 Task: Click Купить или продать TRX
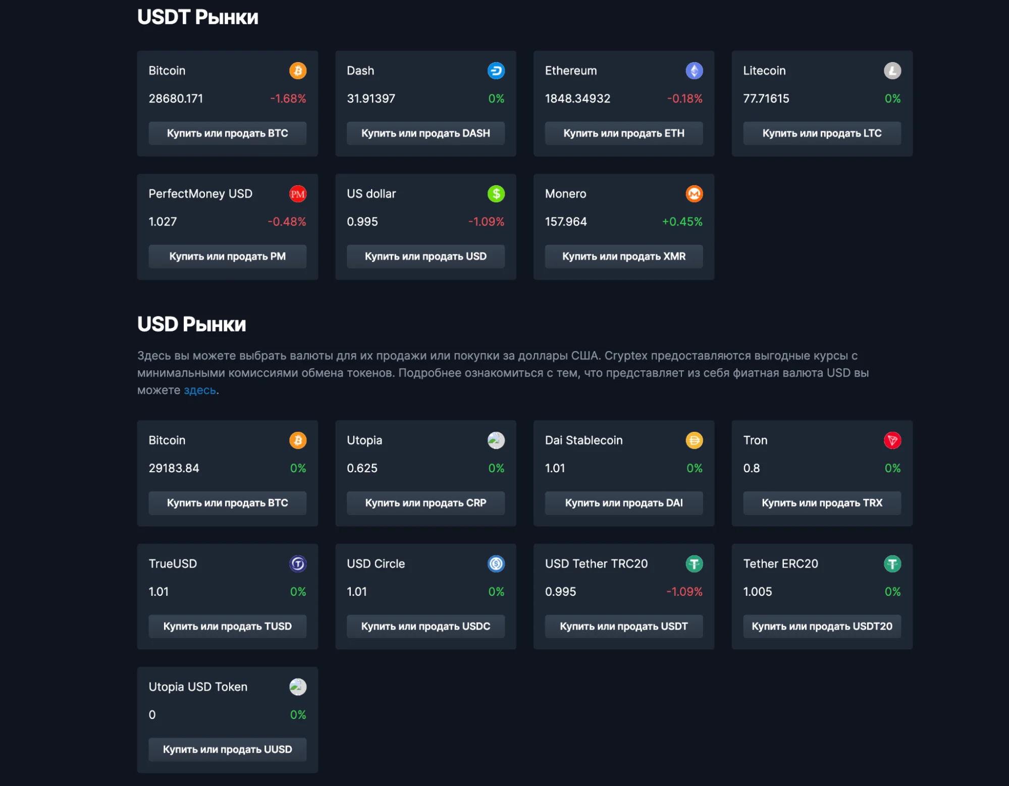click(822, 503)
